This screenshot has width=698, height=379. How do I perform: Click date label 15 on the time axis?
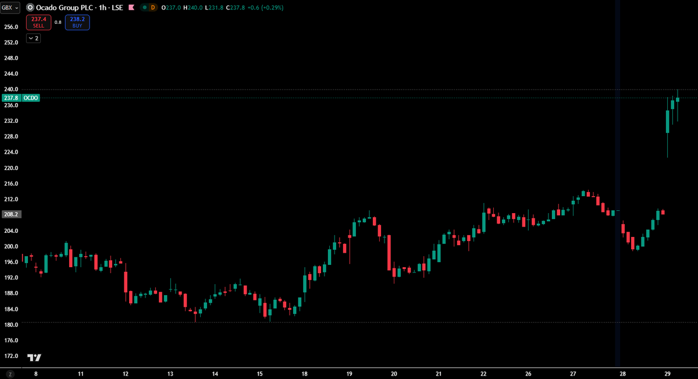coord(260,374)
